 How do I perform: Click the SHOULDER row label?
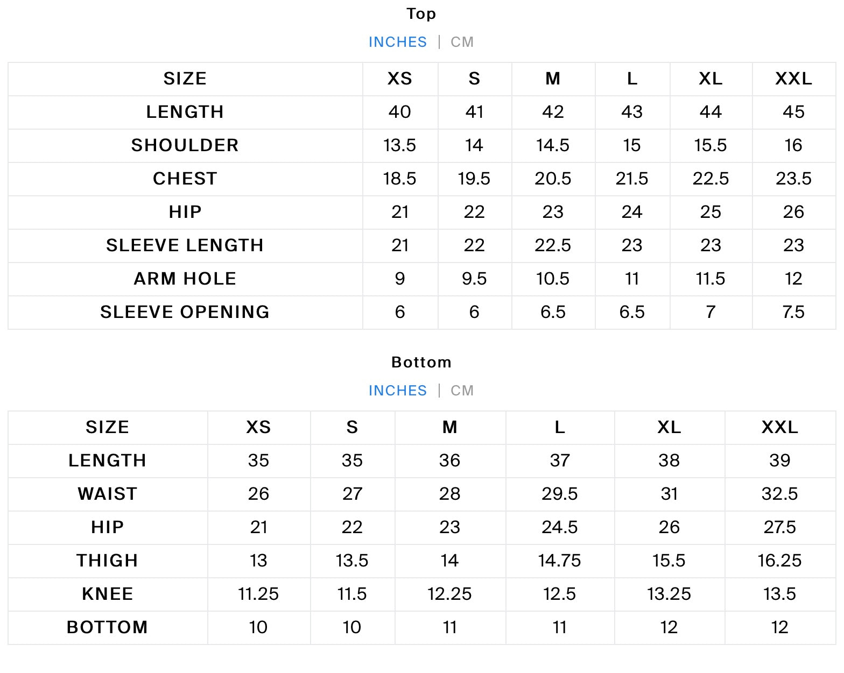185,145
